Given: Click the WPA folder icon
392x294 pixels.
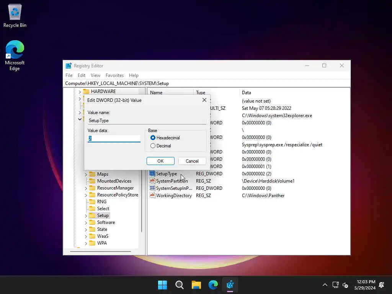Looking at the screenshot, I should 92,243.
